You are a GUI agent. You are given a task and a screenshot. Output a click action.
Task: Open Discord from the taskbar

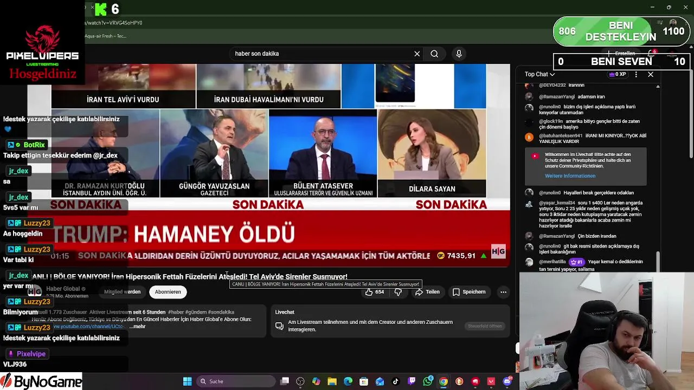pyautogui.click(x=507, y=381)
